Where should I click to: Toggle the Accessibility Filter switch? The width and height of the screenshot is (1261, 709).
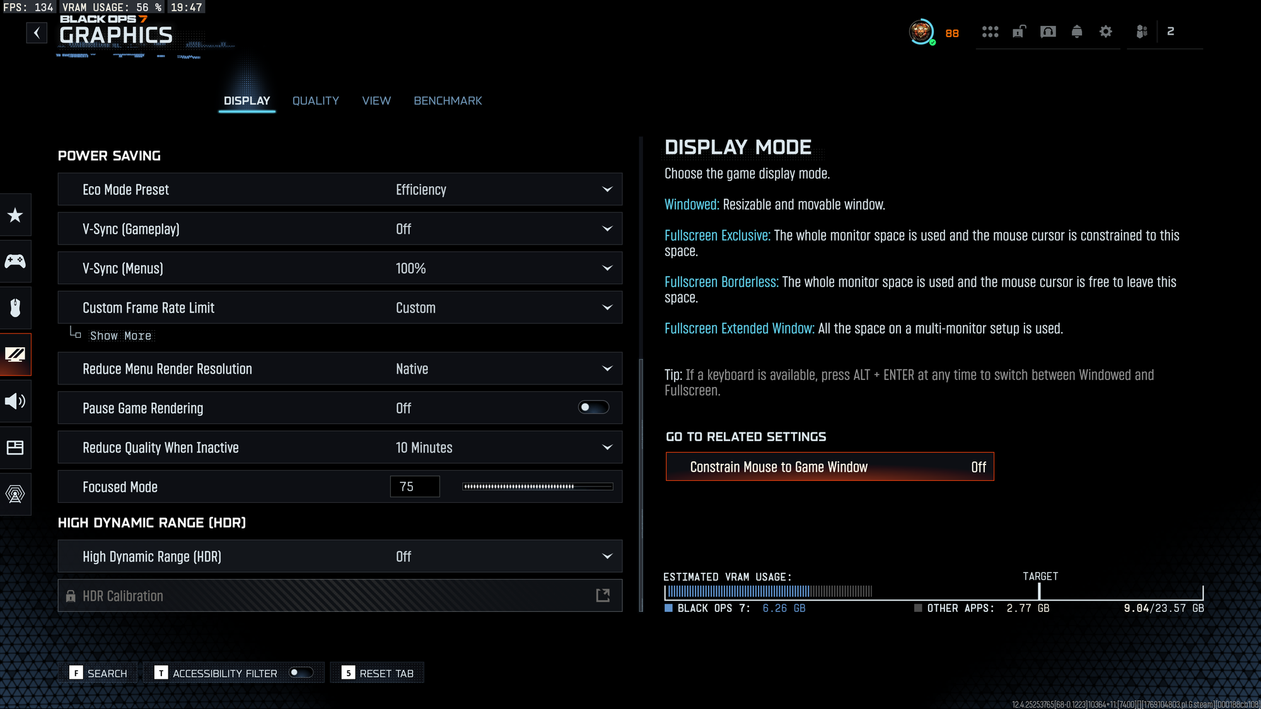[301, 672]
